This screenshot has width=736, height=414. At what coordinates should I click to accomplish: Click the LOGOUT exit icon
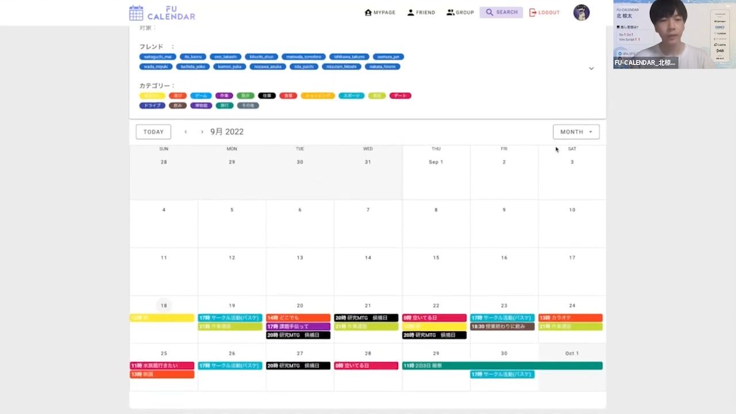click(x=532, y=13)
